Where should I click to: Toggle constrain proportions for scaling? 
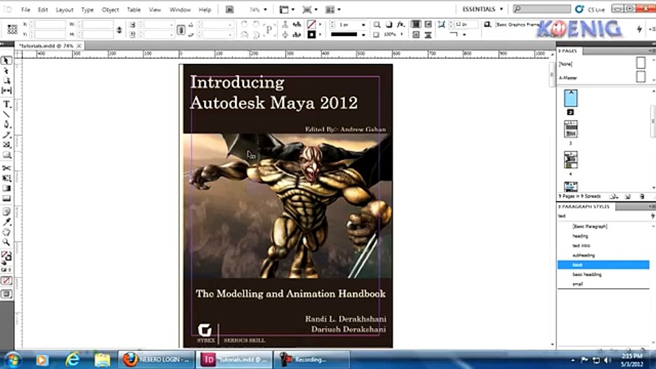click(181, 30)
